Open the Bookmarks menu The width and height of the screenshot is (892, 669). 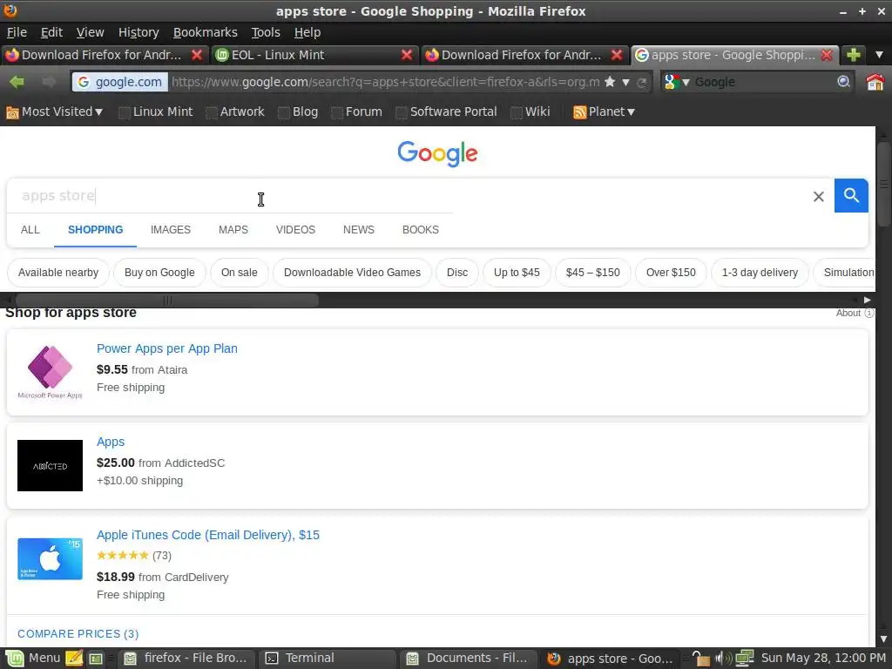point(205,32)
